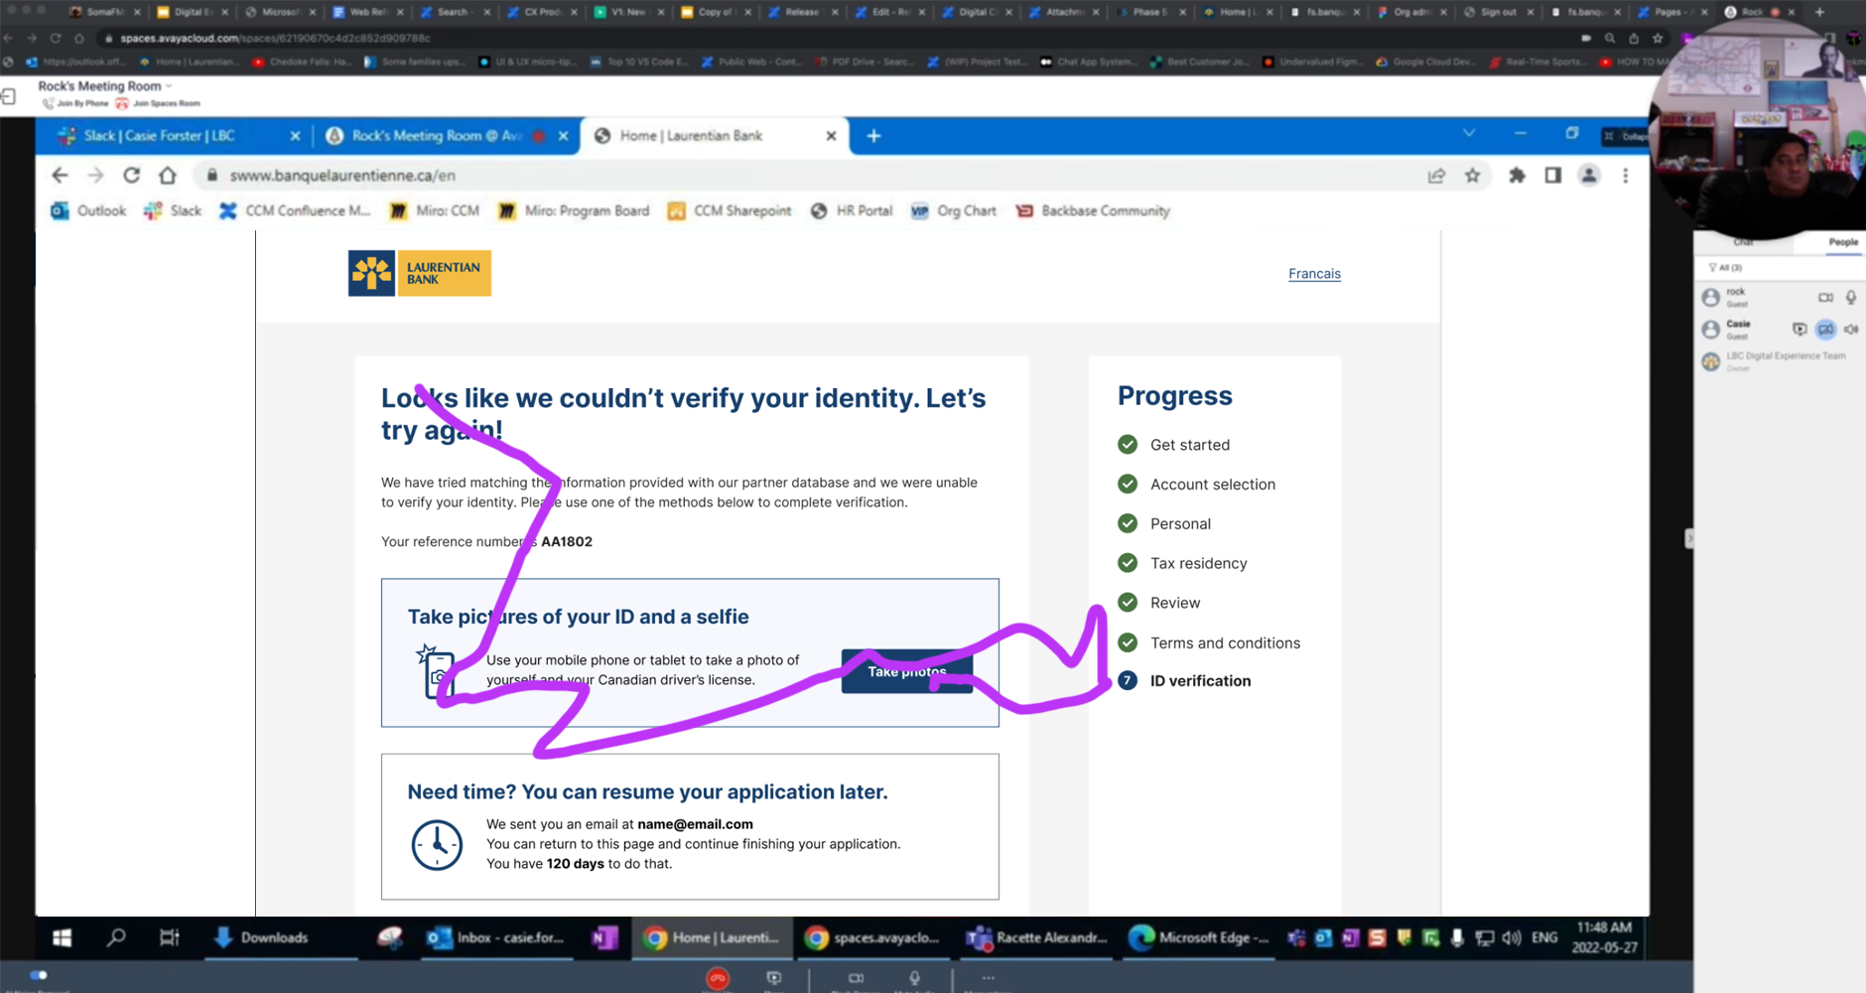
Task: Switch to Slack Casie Forster tab
Action: click(x=159, y=136)
